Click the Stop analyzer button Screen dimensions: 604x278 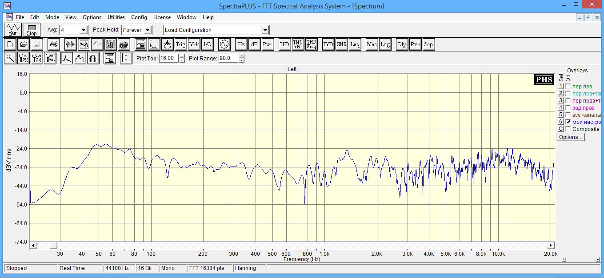coord(32,30)
